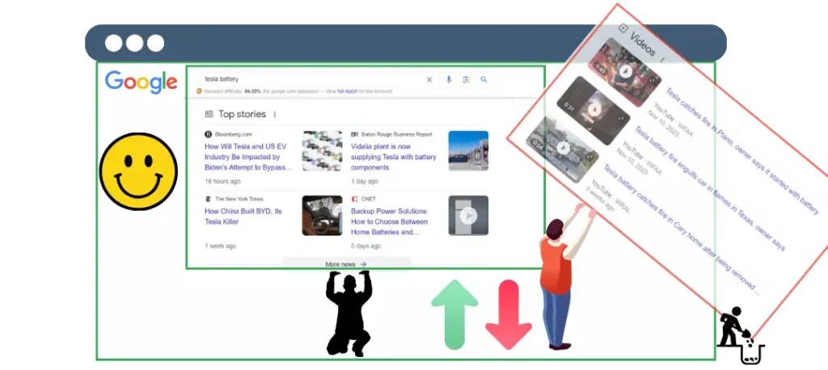
Task: Open the Top stories three-dot menu
Action: 275,115
